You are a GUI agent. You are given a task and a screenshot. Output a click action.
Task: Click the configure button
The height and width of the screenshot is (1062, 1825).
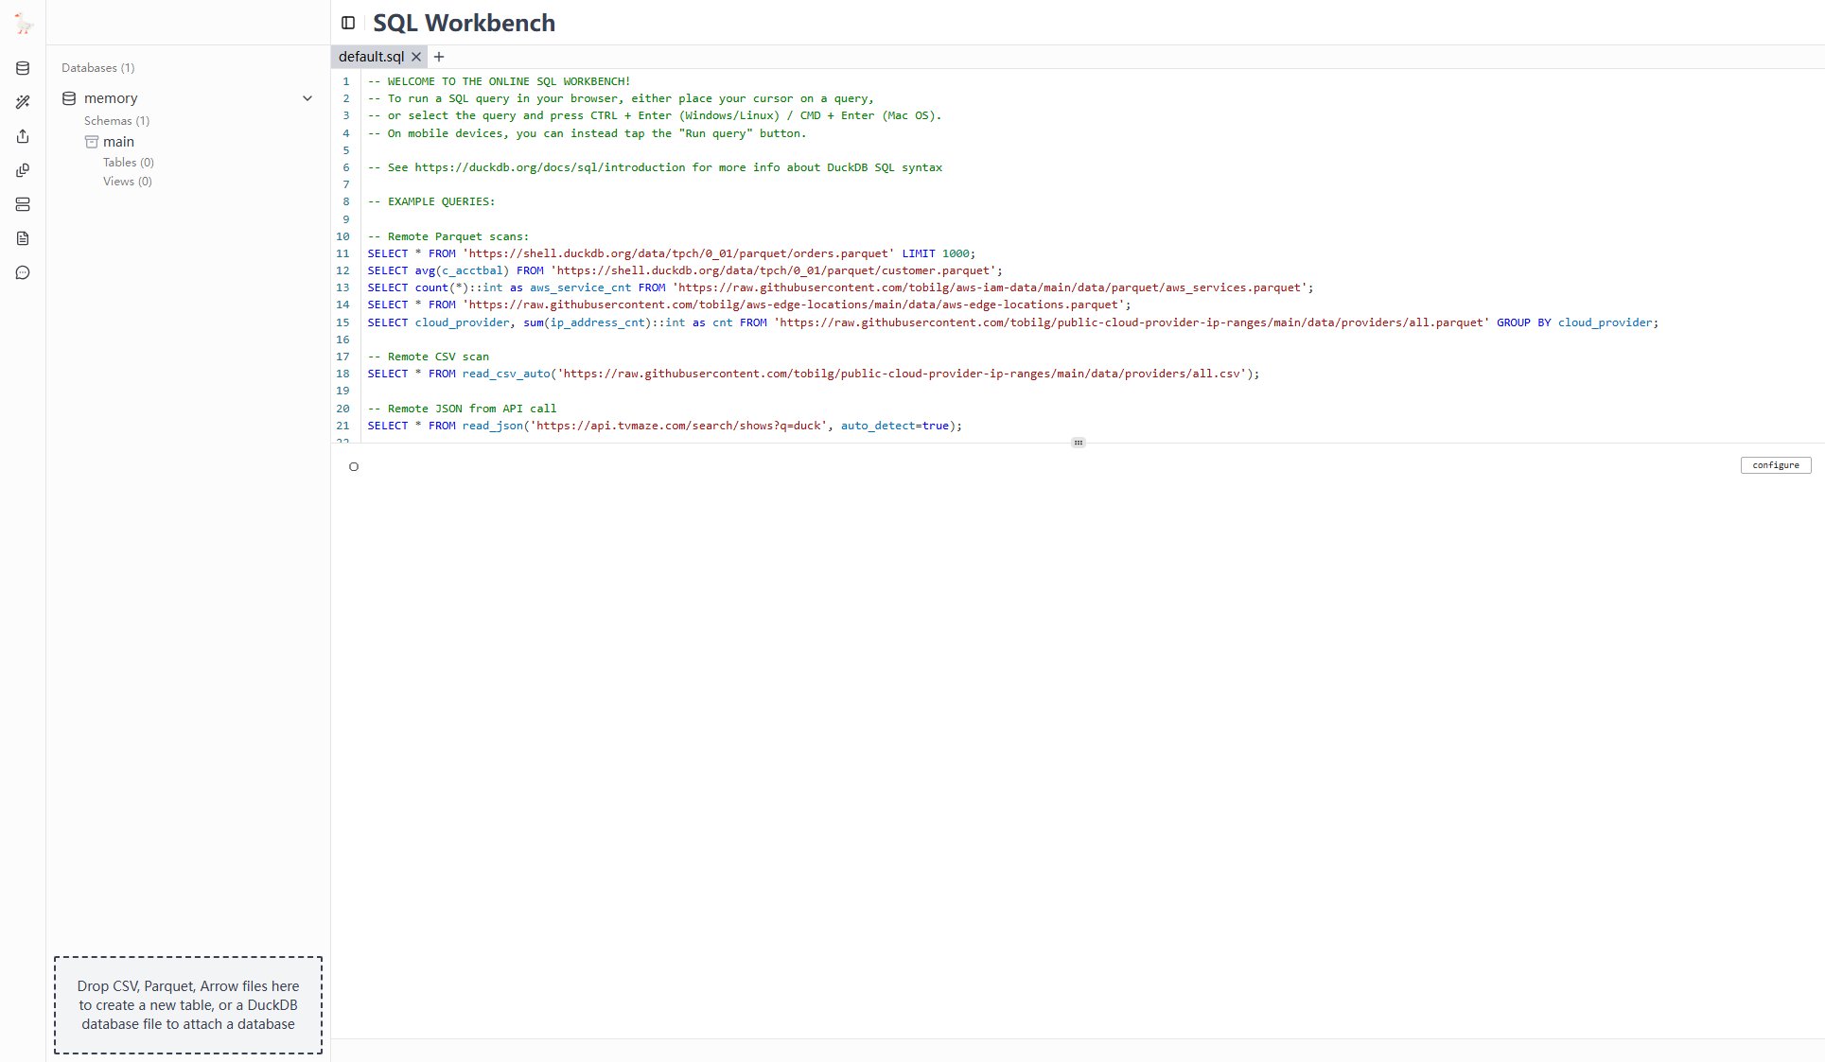click(x=1775, y=465)
